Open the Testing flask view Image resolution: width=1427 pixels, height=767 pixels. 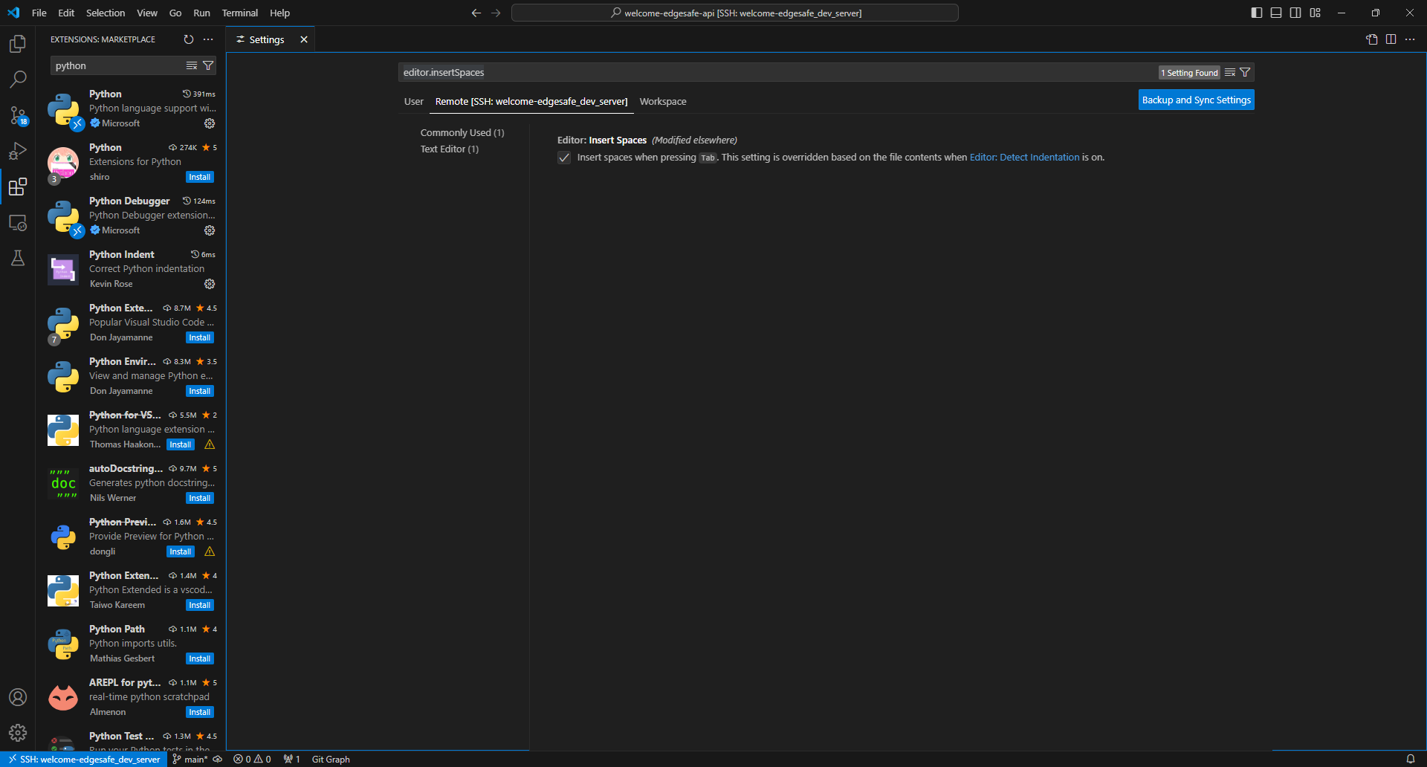click(x=18, y=258)
